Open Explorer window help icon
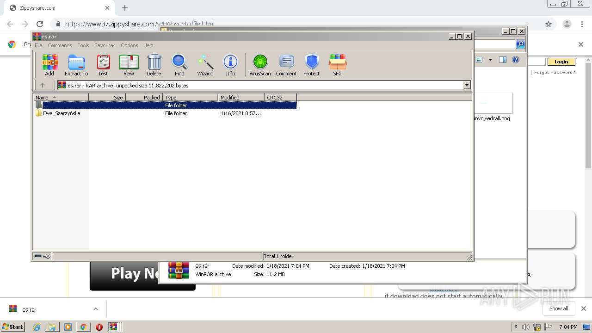The height and width of the screenshot is (333, 592). coord(516,60)
